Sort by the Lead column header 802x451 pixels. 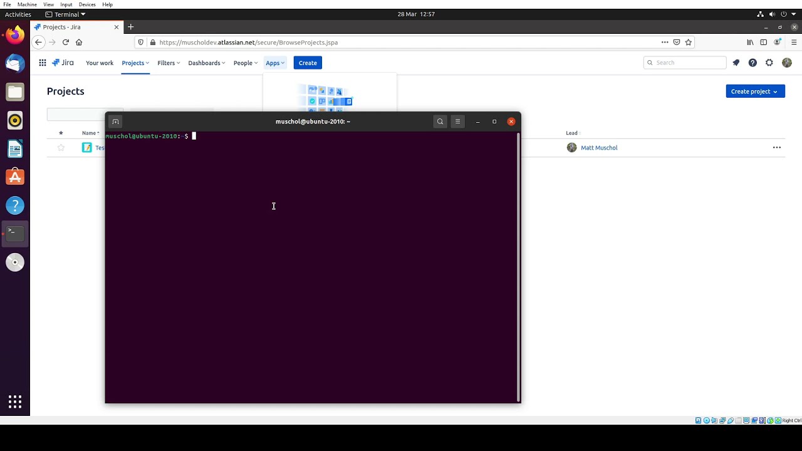(x=572, y=133)
